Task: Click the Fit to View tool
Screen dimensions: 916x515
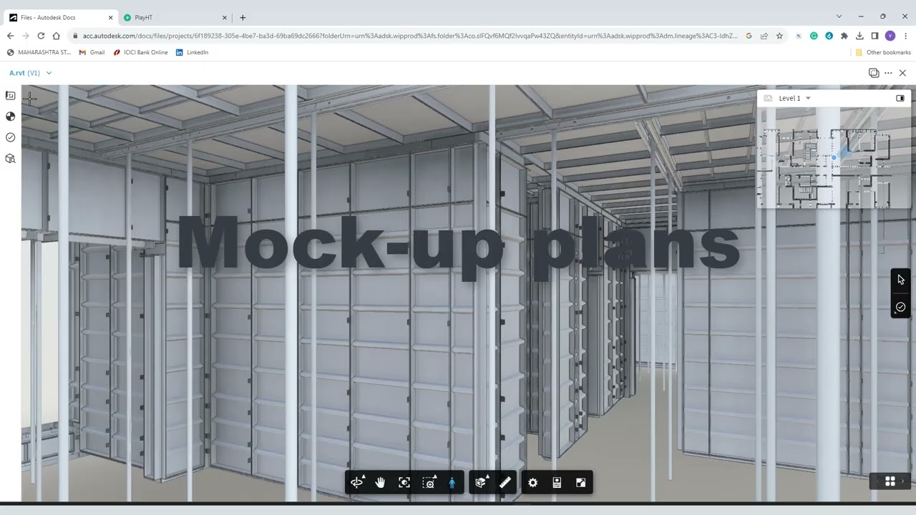Action: coord(404,483)
